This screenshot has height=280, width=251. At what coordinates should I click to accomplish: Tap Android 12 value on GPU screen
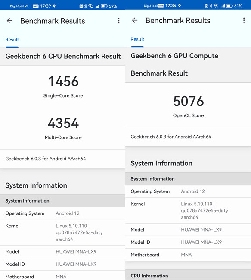click(x=193, y=191)
